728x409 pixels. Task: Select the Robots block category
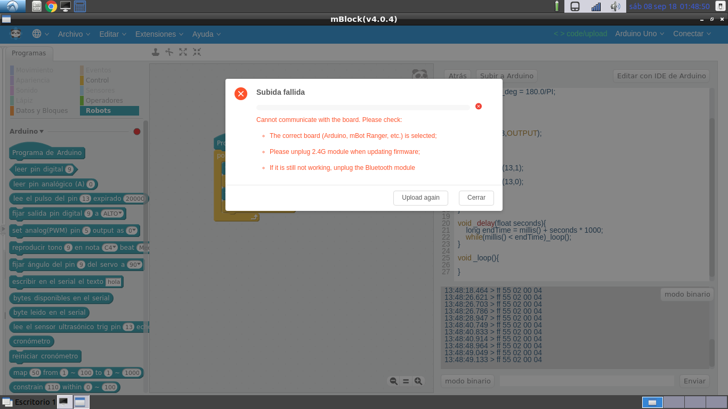pyautogui.click(x=109, y=111)
